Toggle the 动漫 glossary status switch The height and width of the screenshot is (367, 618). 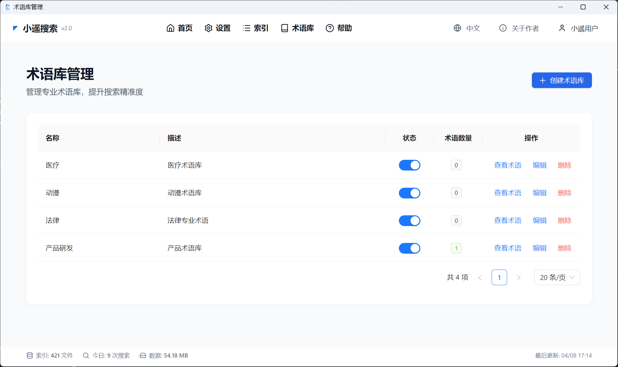tap(409, 193)
